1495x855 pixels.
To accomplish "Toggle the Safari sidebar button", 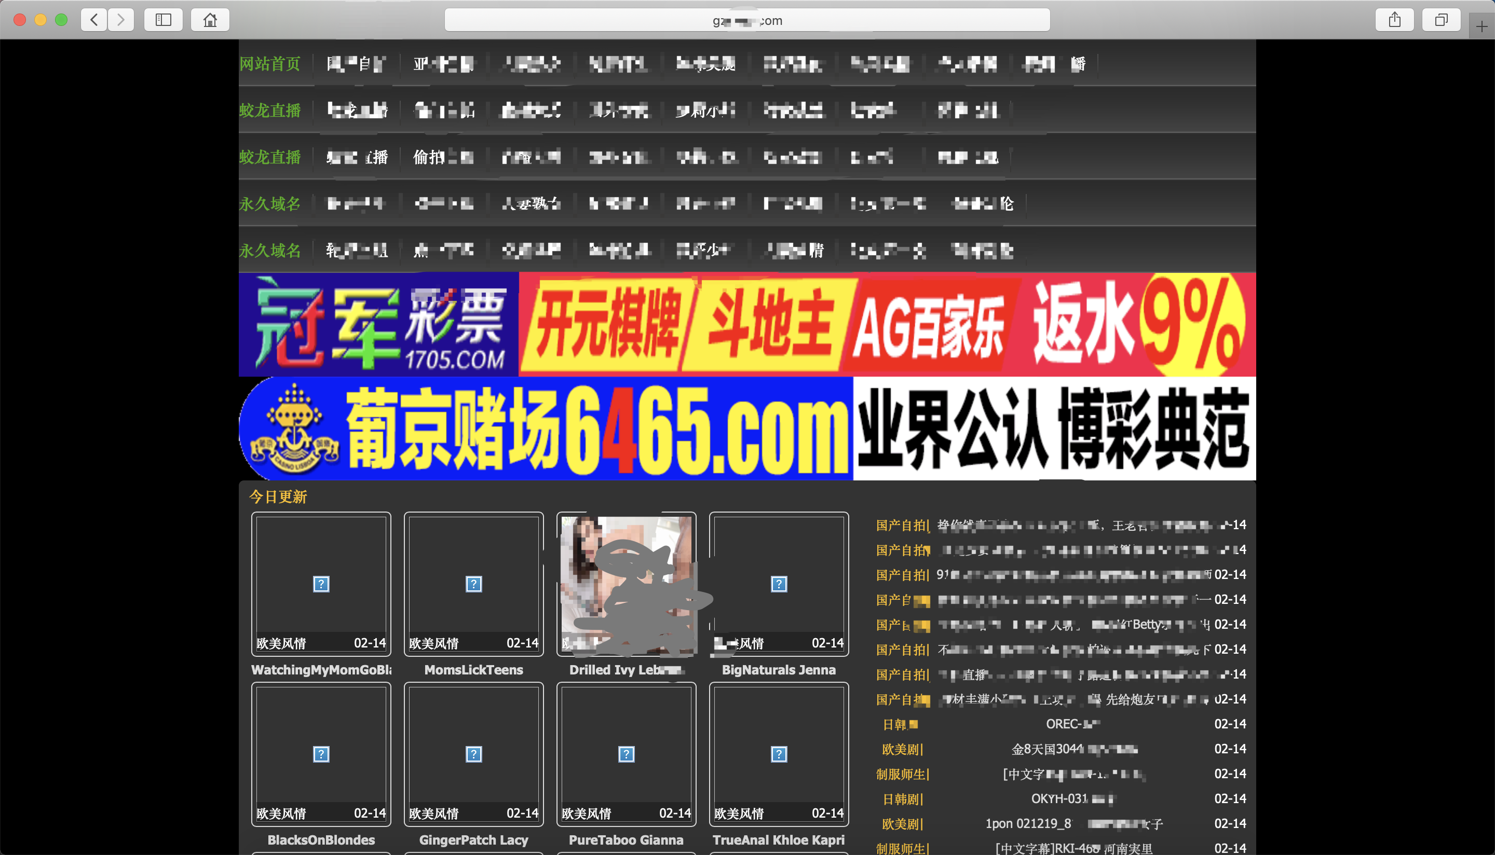I will pyautogui.click(x=164, y=20).
